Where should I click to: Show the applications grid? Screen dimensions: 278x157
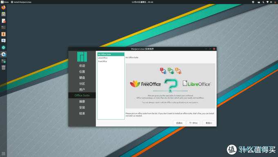[3, 153]
